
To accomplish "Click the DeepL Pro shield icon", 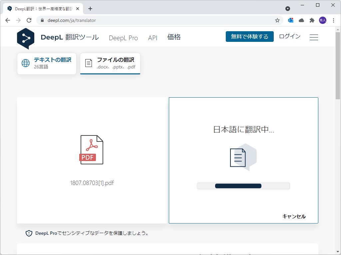I will [x=29, y=233].
